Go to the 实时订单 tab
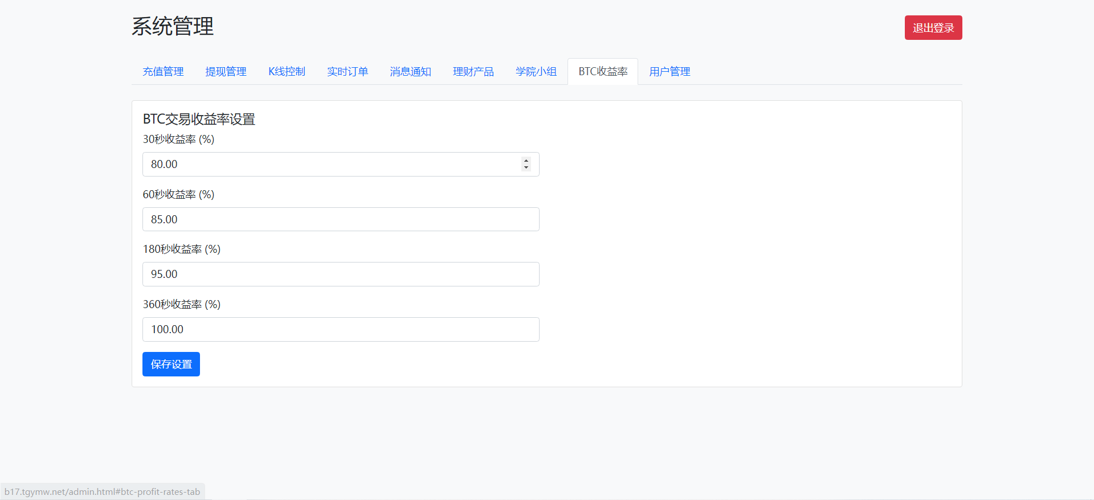Image resolution: width=1094 pixels, height=500 pixels. (347, 72)
